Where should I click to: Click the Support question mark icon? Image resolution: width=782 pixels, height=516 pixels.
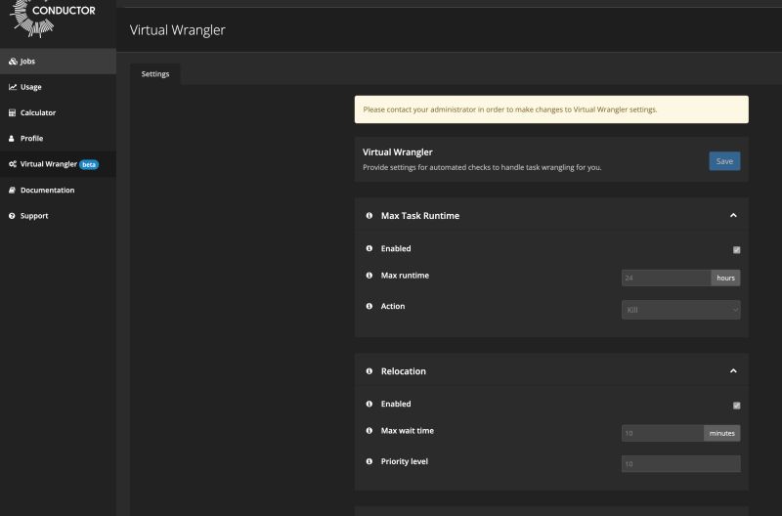click(x=12, y=216)
